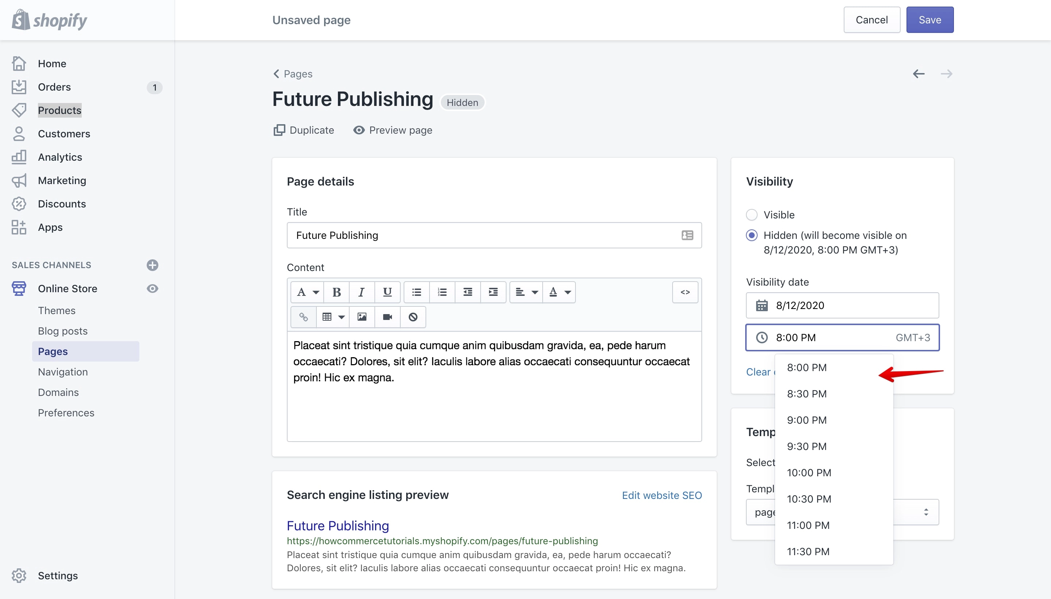Open text color dropdown

pyautogui.click(x=559, y=292)
